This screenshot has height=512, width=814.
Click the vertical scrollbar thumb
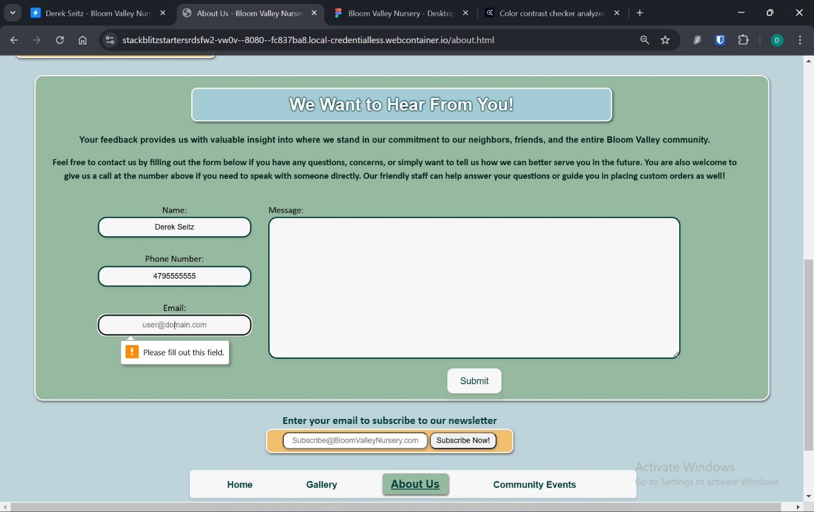(x=809, y=355)
